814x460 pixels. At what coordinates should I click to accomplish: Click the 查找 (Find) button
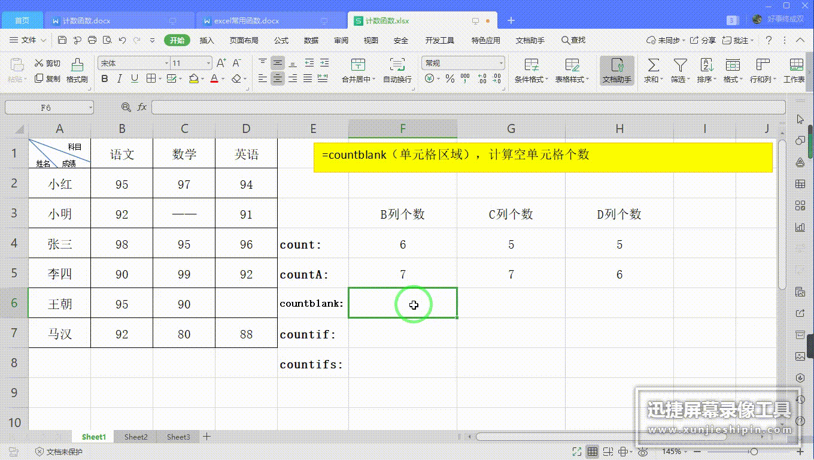tap(573, 40)
